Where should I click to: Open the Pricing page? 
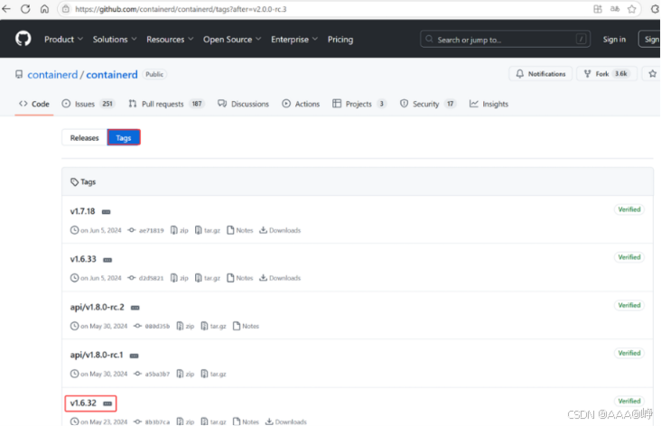click(340, 39)
